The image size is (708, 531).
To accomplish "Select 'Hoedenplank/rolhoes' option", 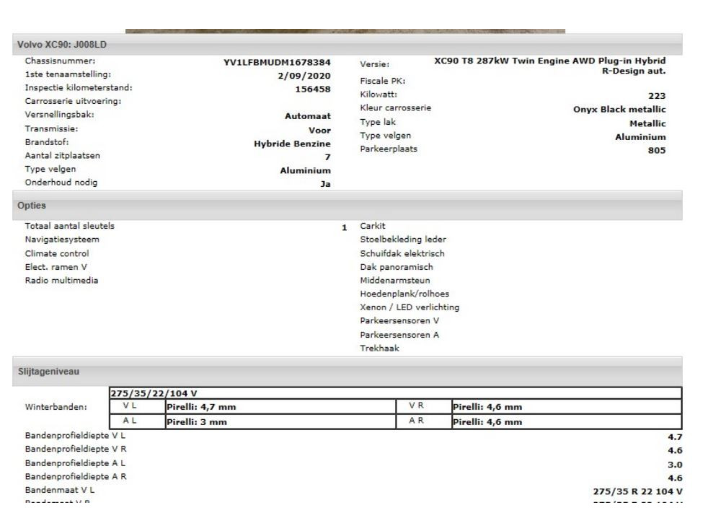I will point(404,294).
